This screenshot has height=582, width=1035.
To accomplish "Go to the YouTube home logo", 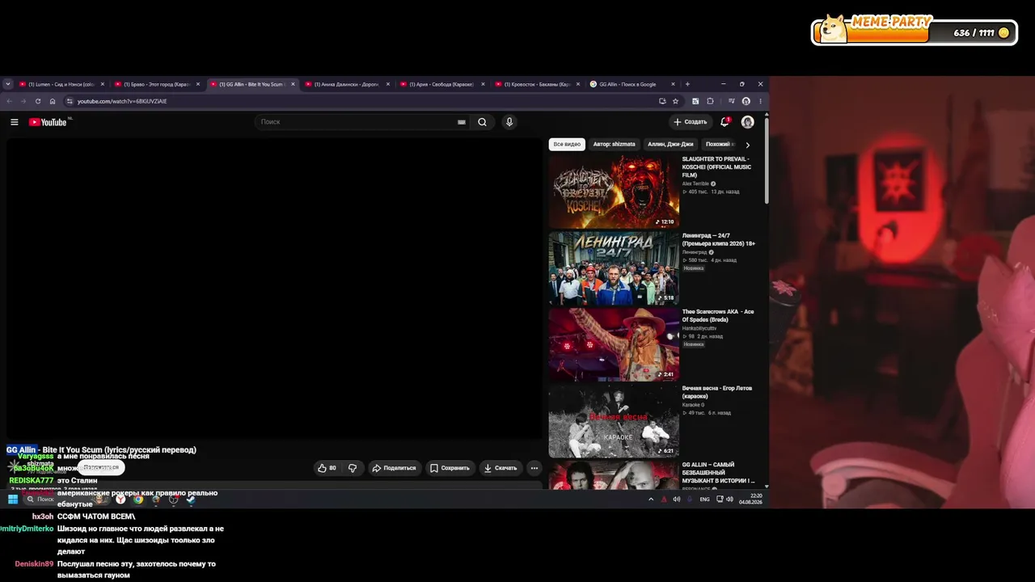I will [48, 122].
